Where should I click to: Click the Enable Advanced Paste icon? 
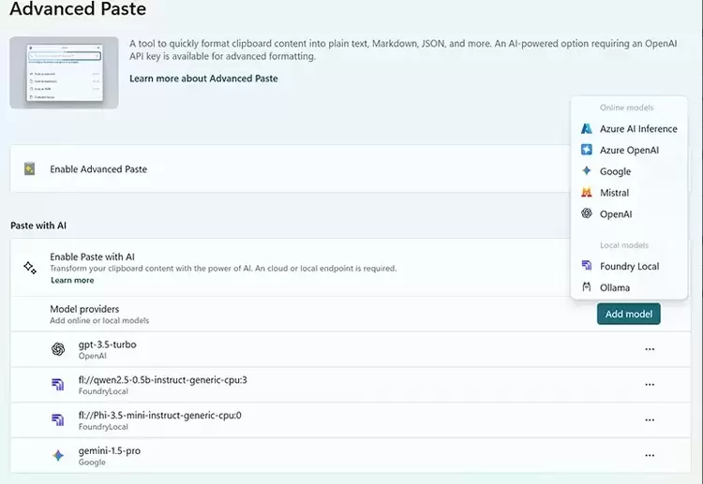tap(30, 169)
